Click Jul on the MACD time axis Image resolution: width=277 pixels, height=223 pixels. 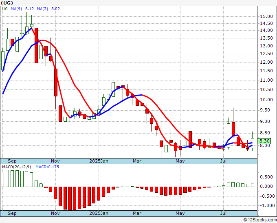coord(224,213)
